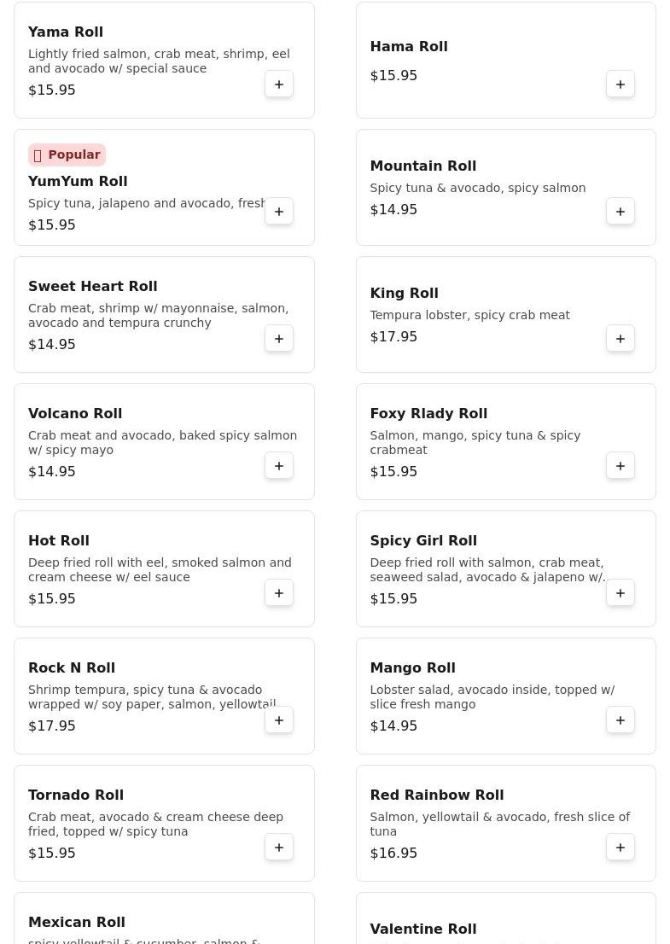The height and width of the screenshot is (944, 670).
Task: Add Mountain Roll to cart
Action: [620, 212]
